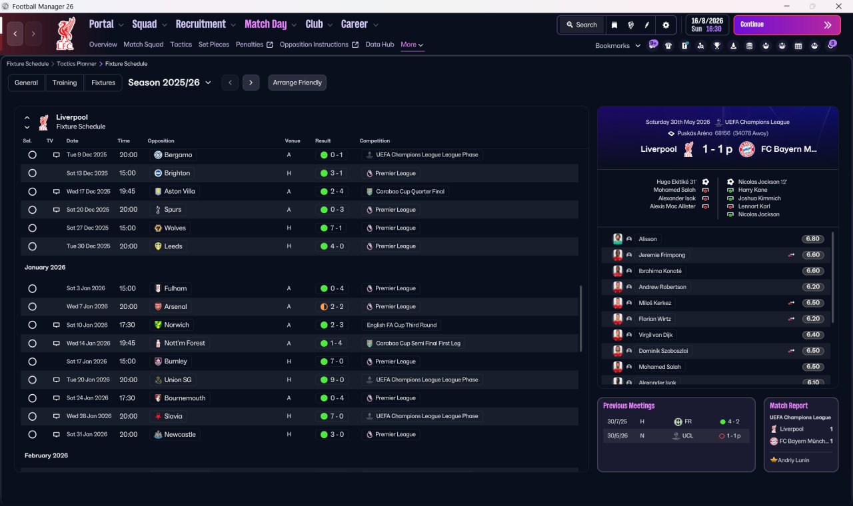Open the calendar schedule bookmark icon
The height and width of the screenshot is (506, 853).
tap(798, 46)
